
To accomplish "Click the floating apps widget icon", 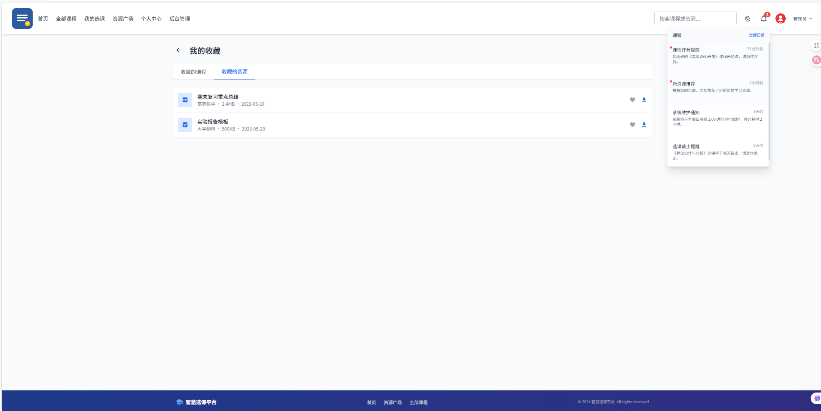I will [x=816, y=45].
